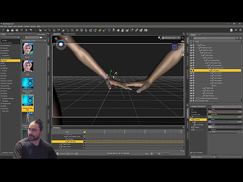The image size is (243, 182).
Task: Click the Render camera icon in toolbar
Action: (146, 30)
